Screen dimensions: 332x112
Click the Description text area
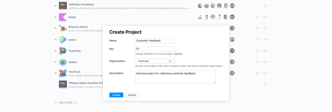[175, 77]
